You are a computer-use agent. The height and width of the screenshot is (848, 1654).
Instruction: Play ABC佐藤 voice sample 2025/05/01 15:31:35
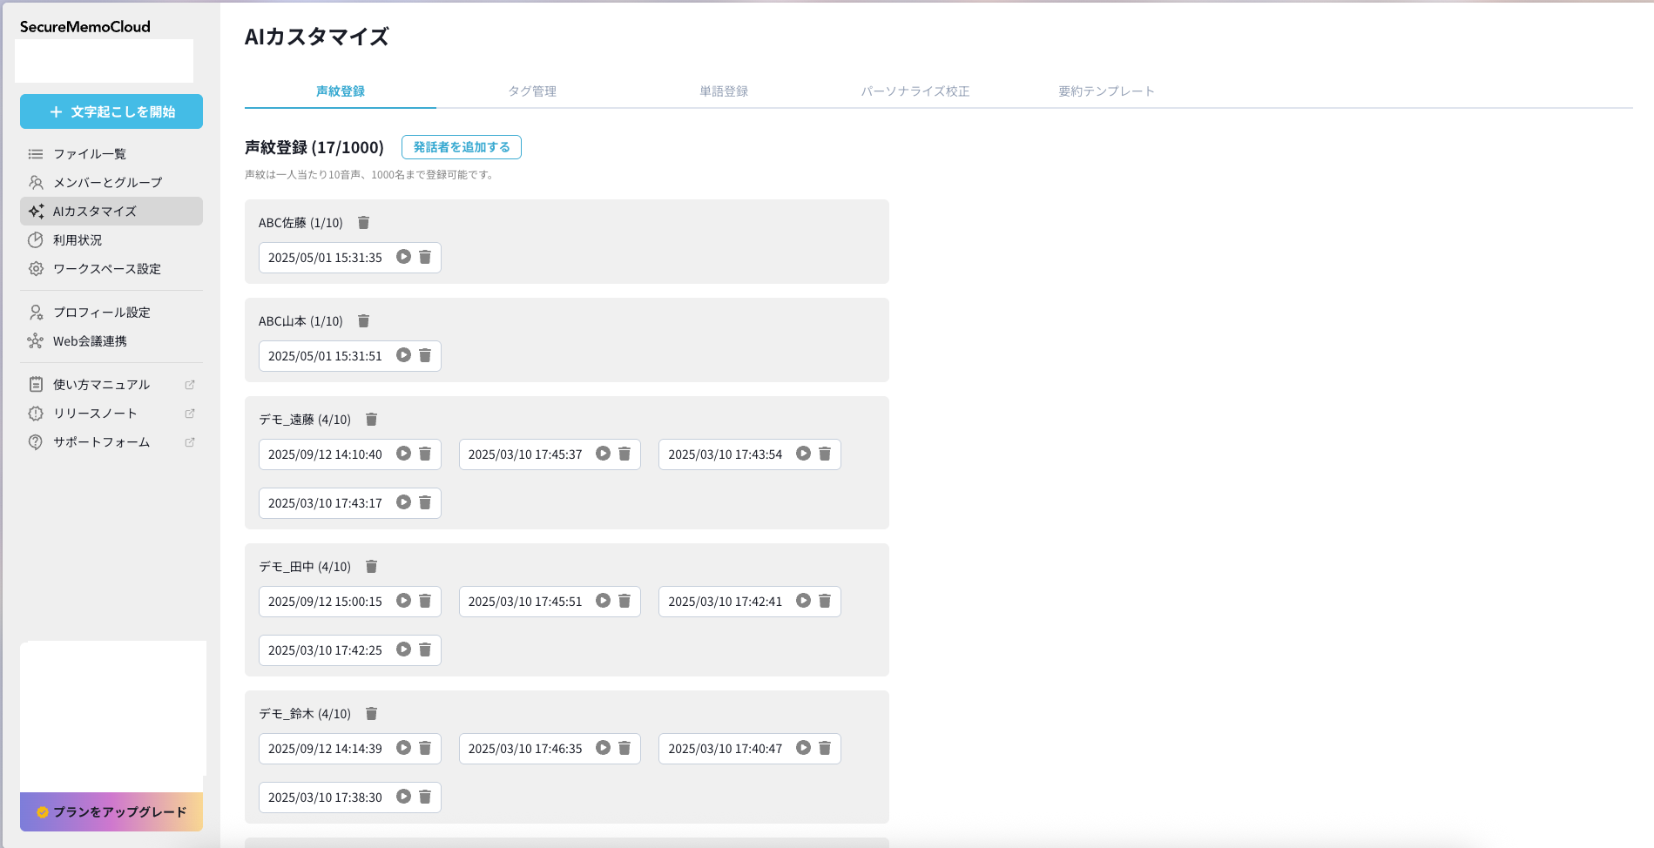pos(403,257)
